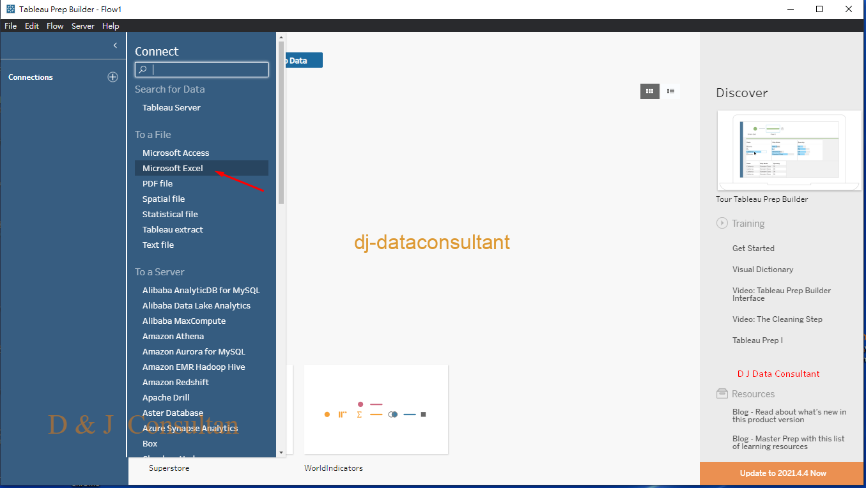Choose the Tableau Server connection
Screen dimensions: 866x488
point(171,107)
